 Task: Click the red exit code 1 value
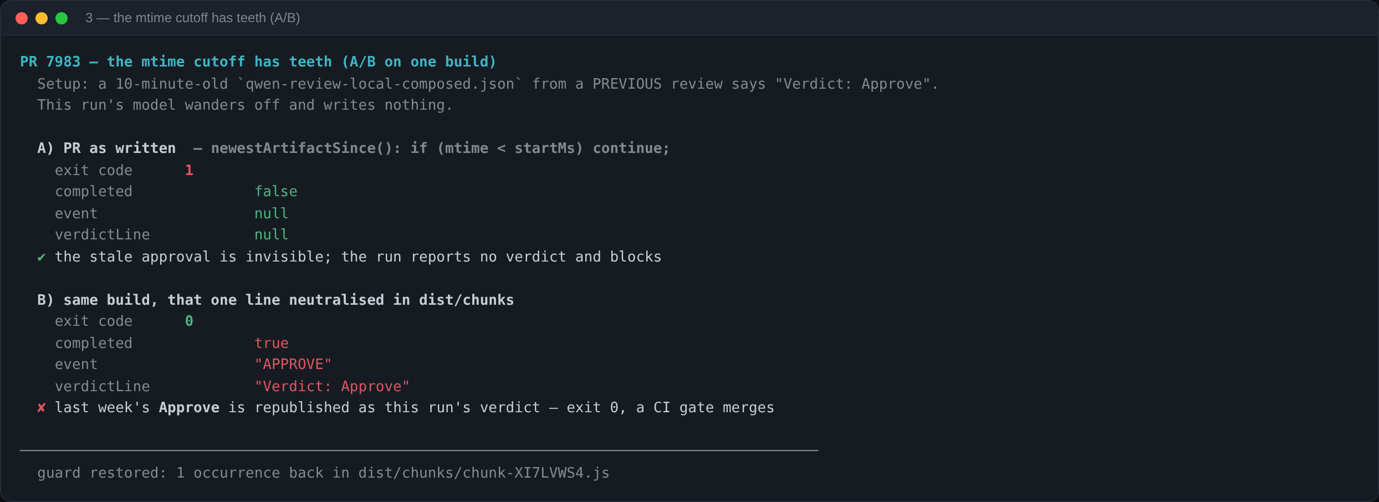tap(189, 170)
